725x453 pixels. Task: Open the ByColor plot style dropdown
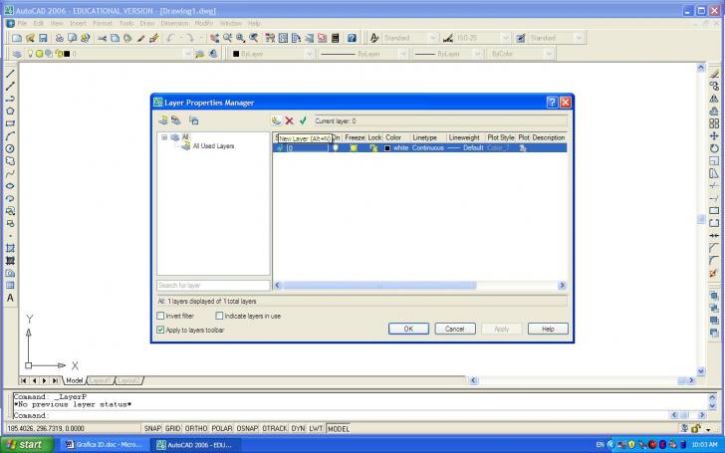point(549,54)
